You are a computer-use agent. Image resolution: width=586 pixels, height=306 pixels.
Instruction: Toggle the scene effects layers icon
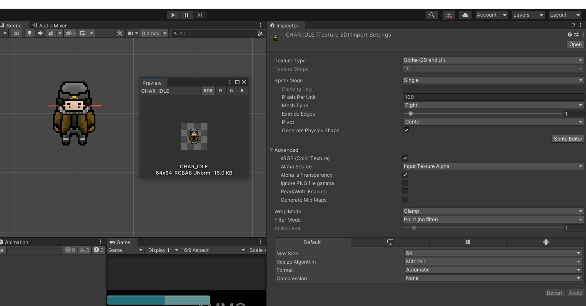pyautogui.click(x=51, y=33)
